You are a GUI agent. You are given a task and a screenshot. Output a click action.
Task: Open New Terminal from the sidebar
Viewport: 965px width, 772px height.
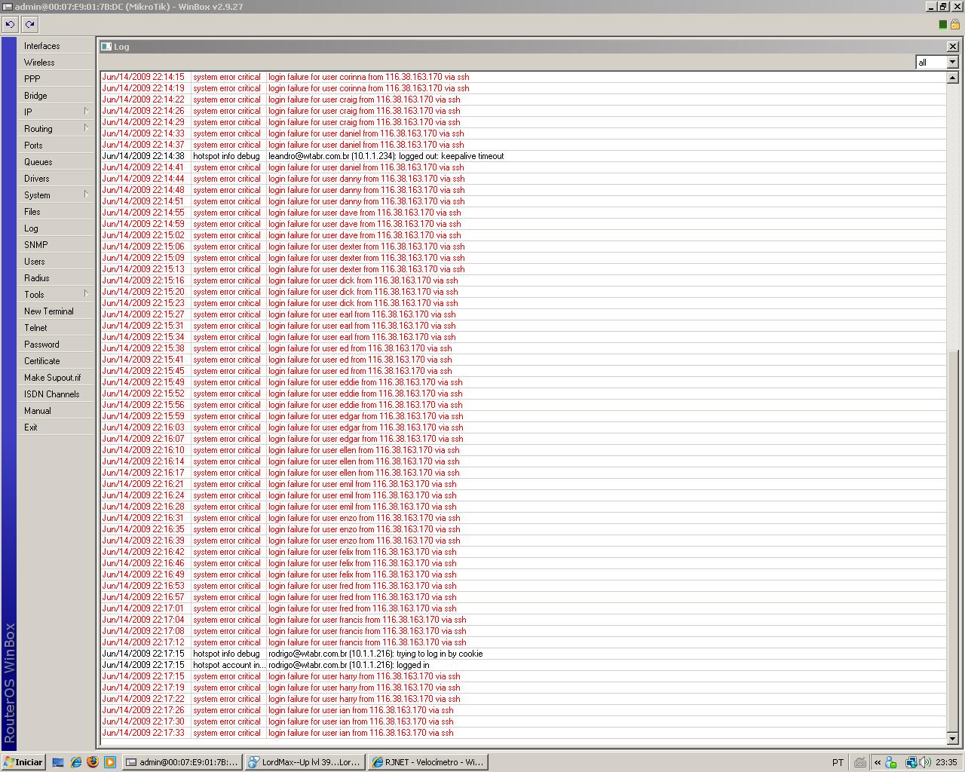(x=56, y=311)
